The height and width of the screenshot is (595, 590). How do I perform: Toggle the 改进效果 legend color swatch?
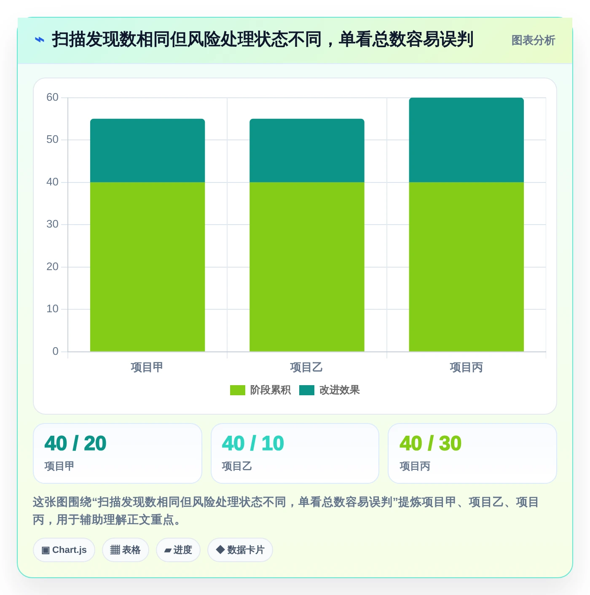(x=307, y=390)
